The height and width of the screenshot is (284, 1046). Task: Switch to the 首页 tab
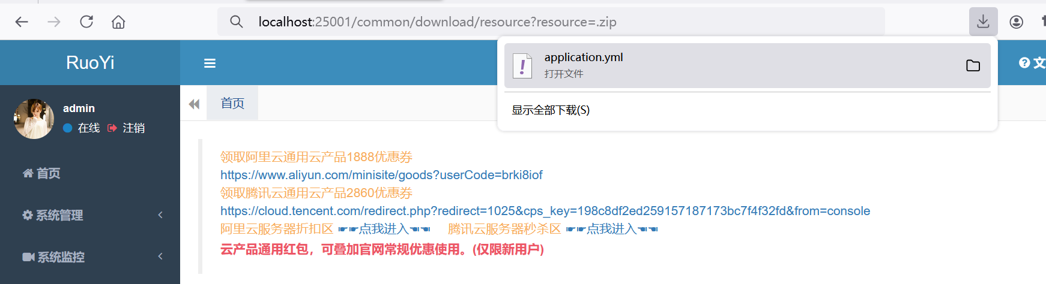coord(232,103)
